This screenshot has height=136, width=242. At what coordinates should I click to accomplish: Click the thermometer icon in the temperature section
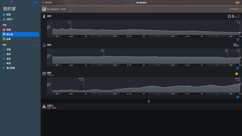pos(44,16)
